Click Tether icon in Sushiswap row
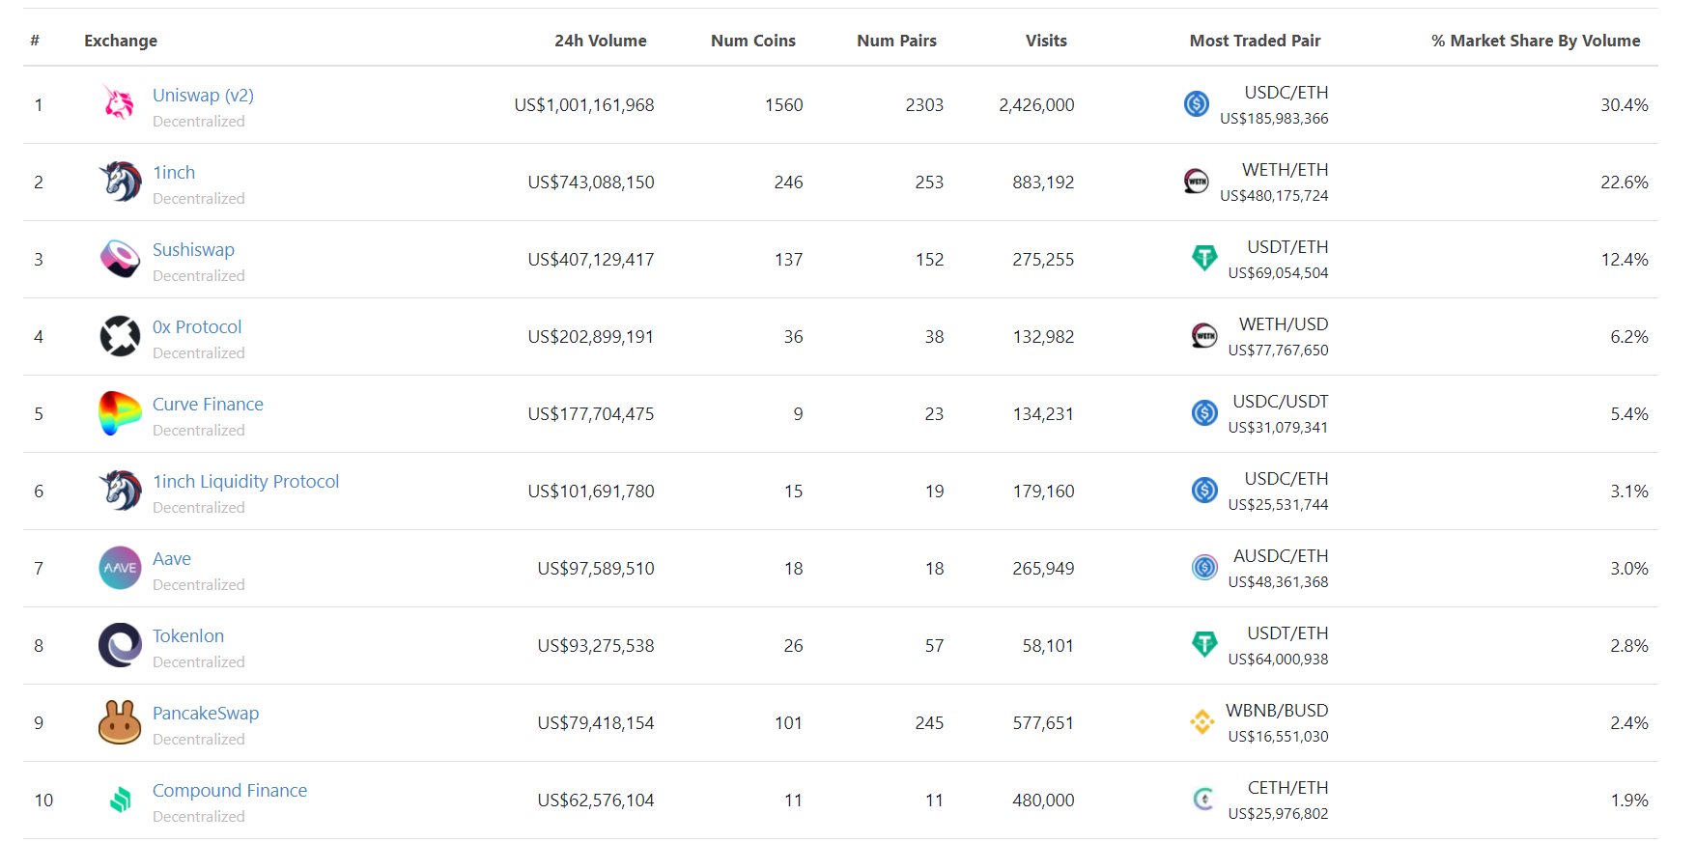 pyautogui.click(x=1204, y=258)
